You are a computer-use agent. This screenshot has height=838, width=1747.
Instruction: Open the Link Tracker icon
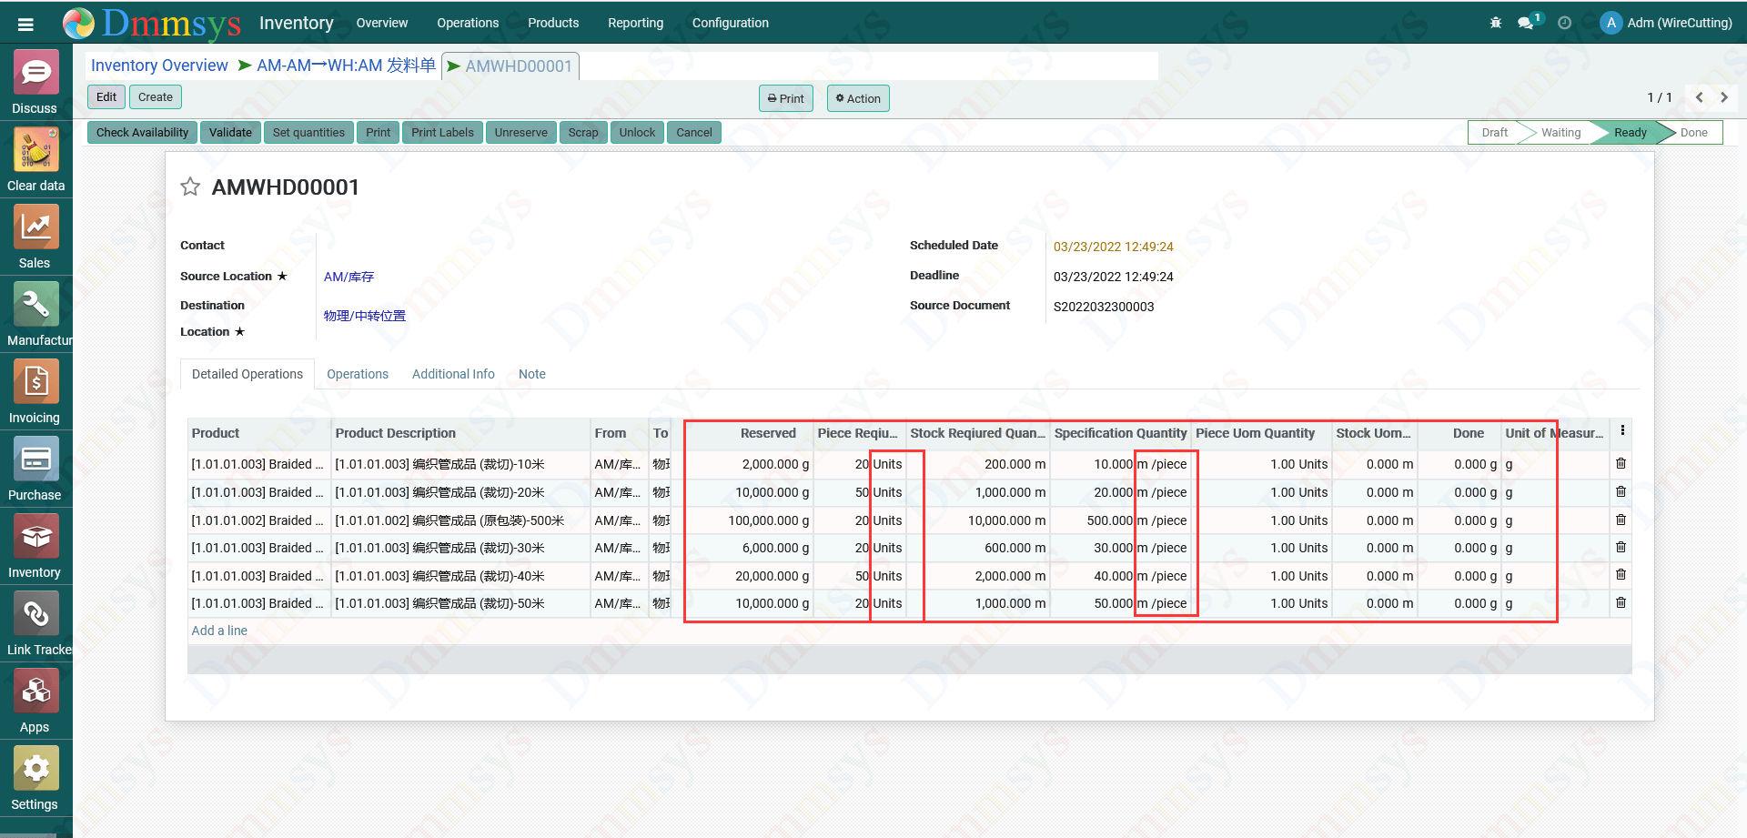pyautogui.click(x=35, y=613)
